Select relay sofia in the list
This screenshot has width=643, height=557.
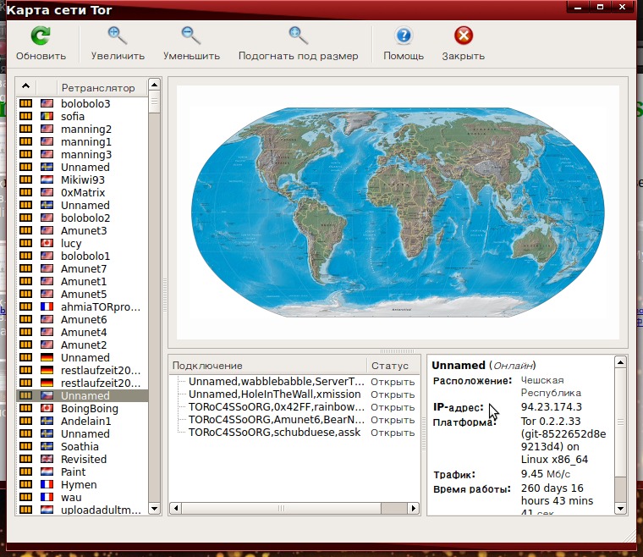point(82,116)
